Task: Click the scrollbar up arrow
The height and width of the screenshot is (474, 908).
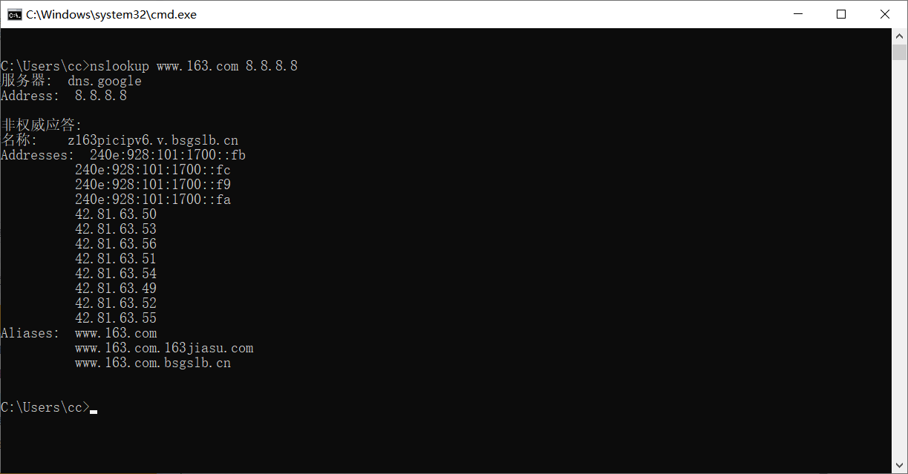Action: [899, 36]
